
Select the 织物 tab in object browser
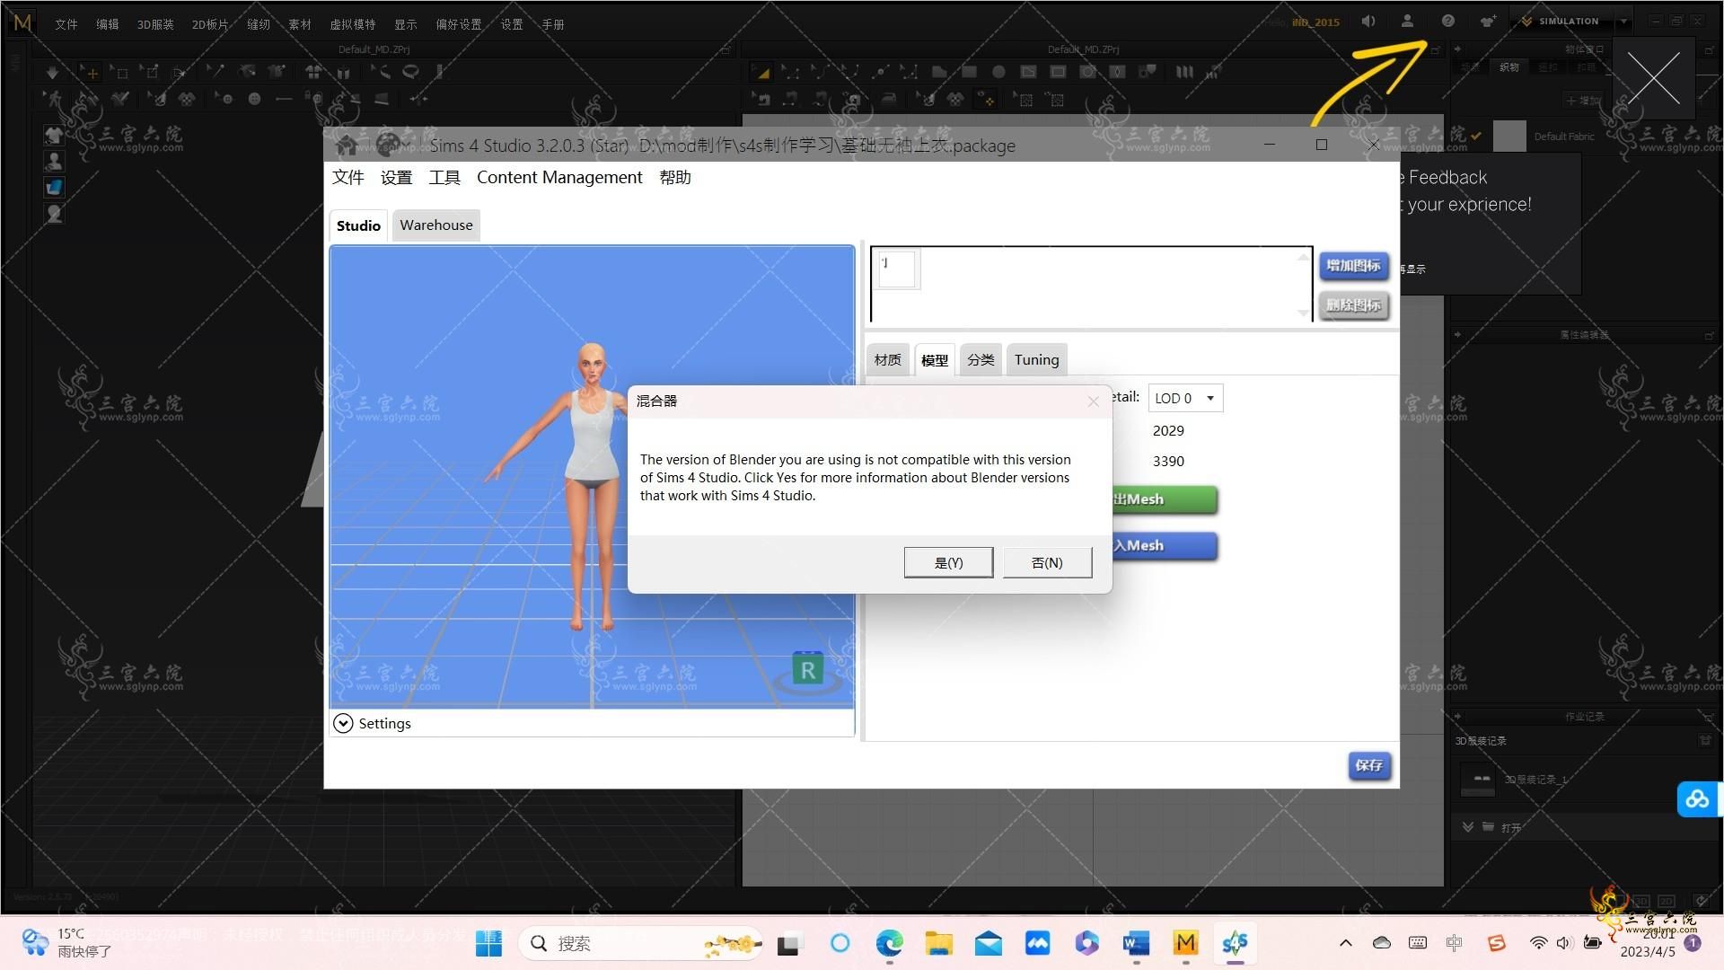point(1509,67)
